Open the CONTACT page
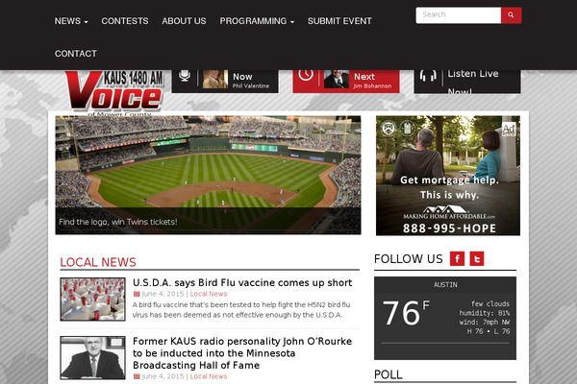 [x=76, y=54]
